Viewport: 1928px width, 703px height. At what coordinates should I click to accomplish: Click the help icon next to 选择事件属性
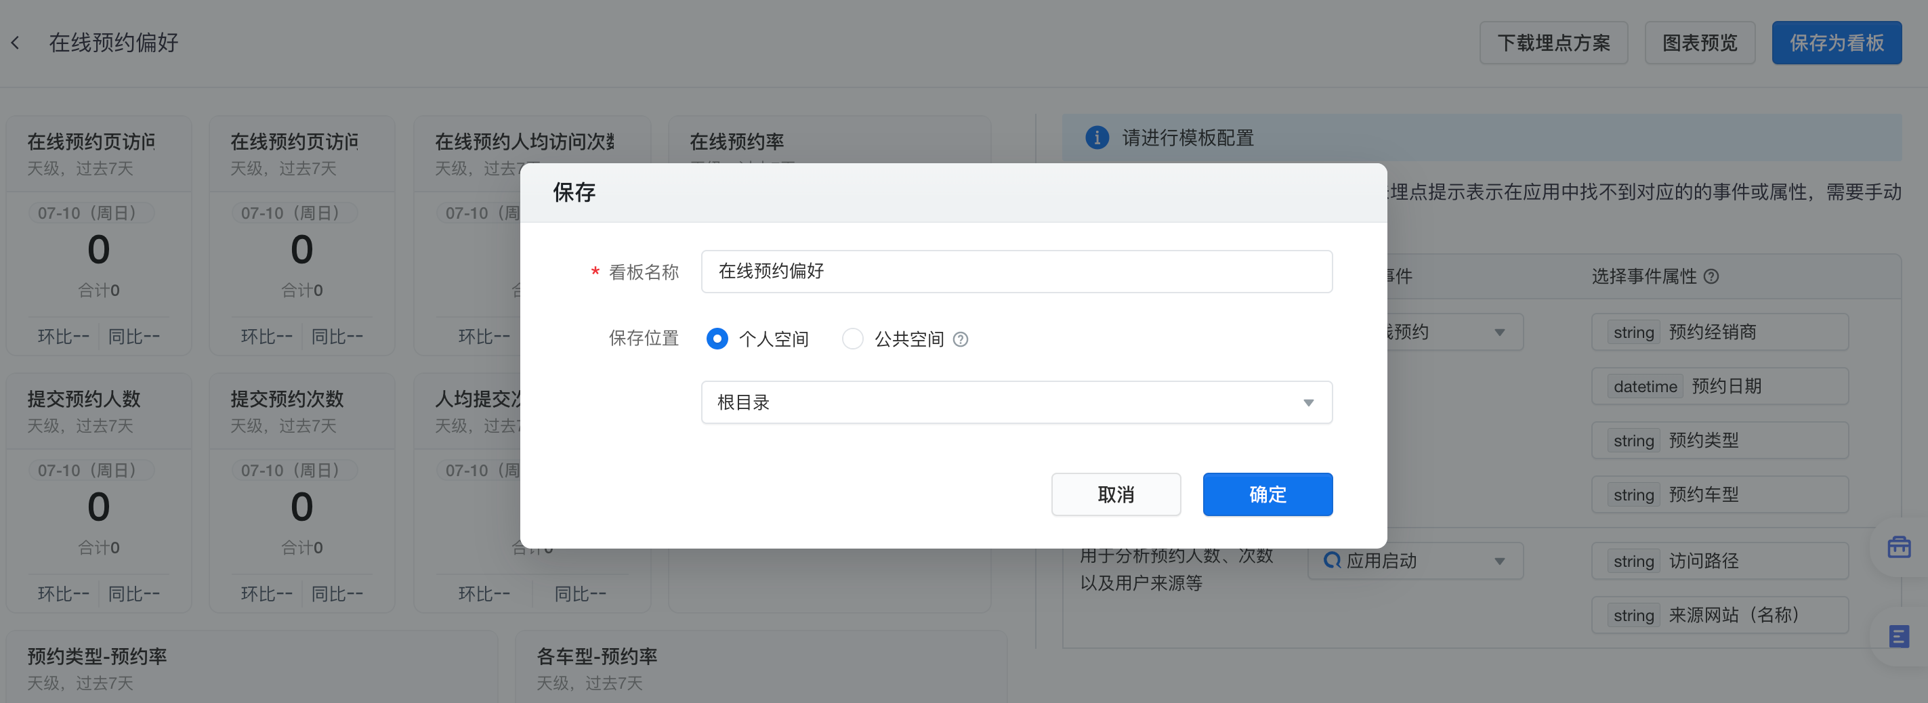click(x=1711, y=277)
